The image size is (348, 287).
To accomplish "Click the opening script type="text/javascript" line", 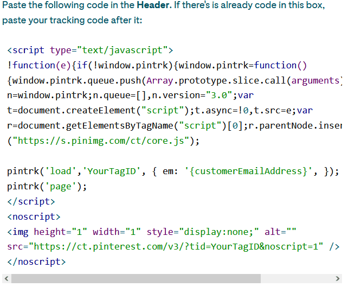I will pyautogui.click(x=90, y=50).
